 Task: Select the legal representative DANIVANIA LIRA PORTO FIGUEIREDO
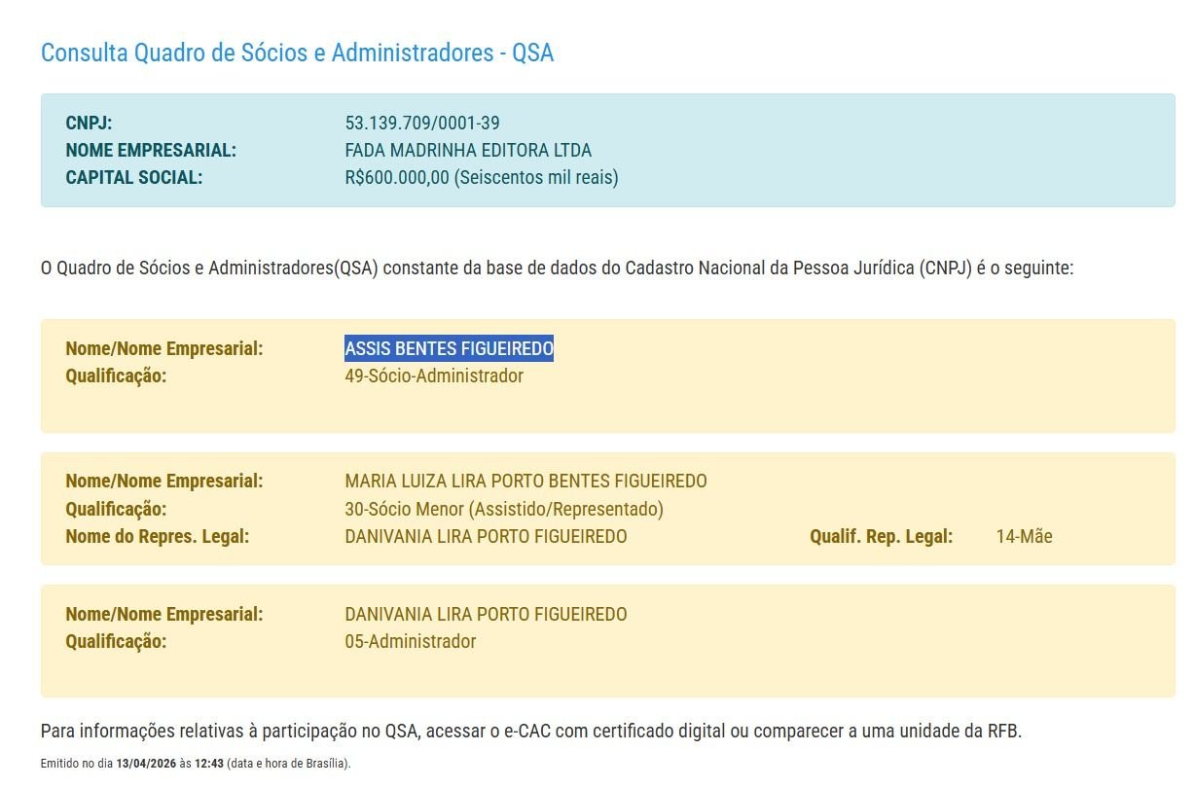click(487, 536)
